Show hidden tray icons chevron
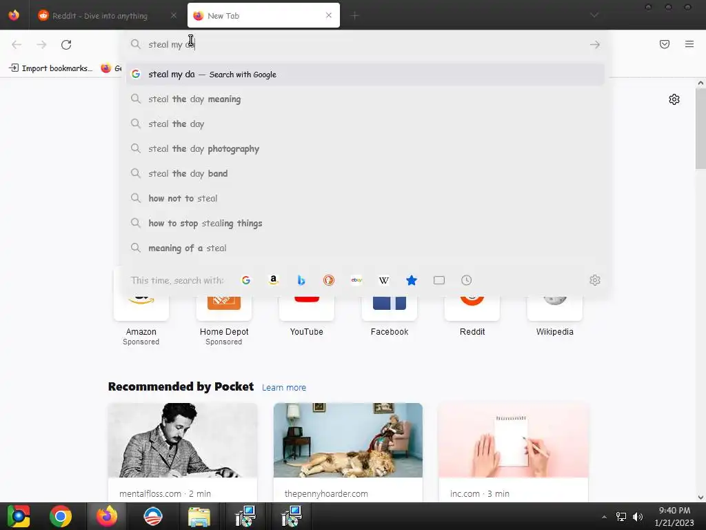The width and height of the screenshot is (706, 530). 604,517
